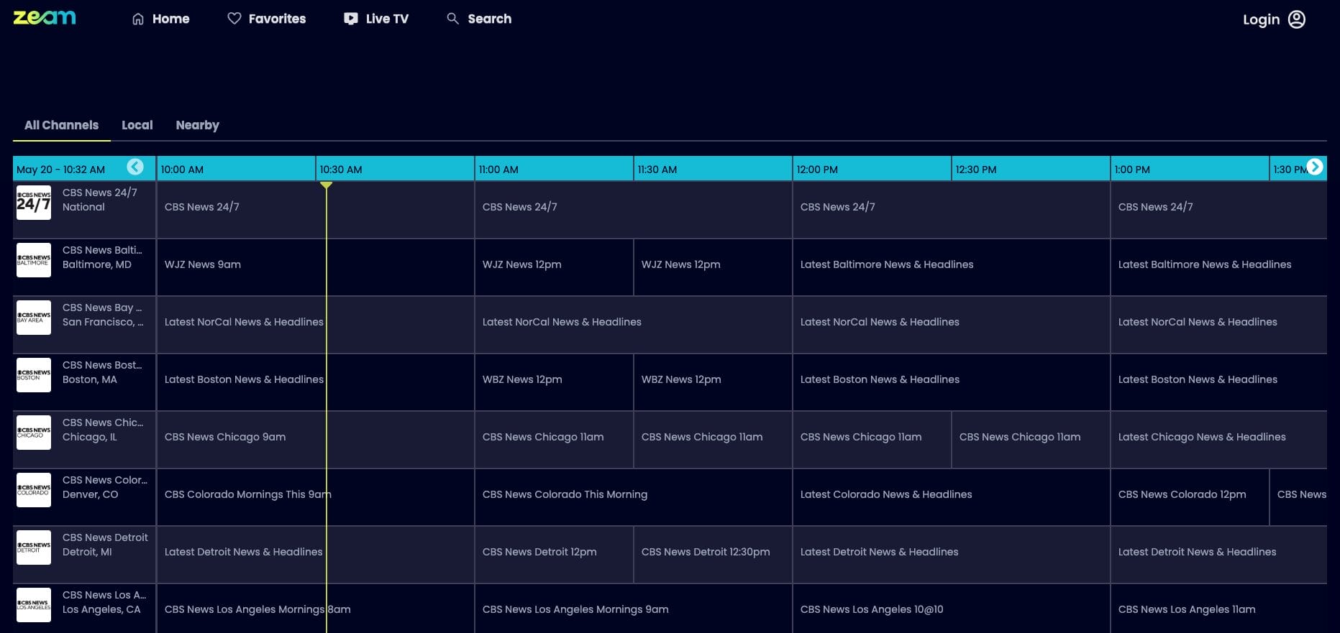This screenshot has width=1340, height=633.
Task: Click the Detroit, MI channel location
Action: pos(87,552)
